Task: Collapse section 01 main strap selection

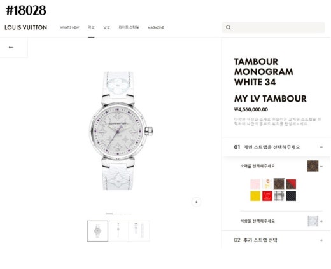Action: [321, 147]
